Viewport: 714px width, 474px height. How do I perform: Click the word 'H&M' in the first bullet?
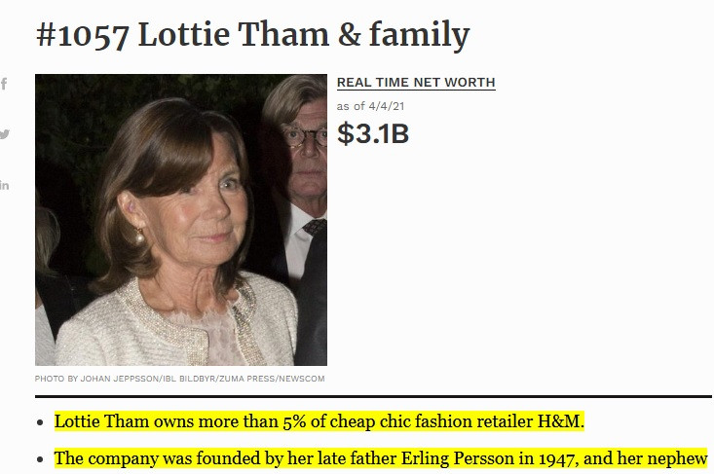(x=569, y=421)
